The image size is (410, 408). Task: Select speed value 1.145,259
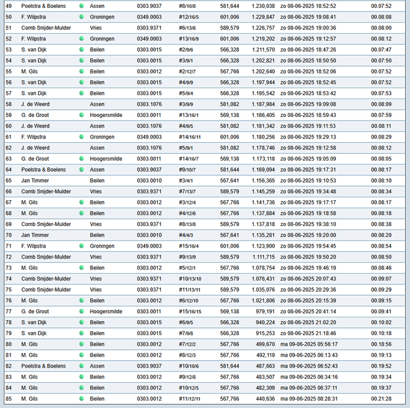pos(263,192)
